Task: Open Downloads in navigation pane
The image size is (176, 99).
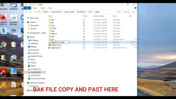Action: click(x=35, y=53)
